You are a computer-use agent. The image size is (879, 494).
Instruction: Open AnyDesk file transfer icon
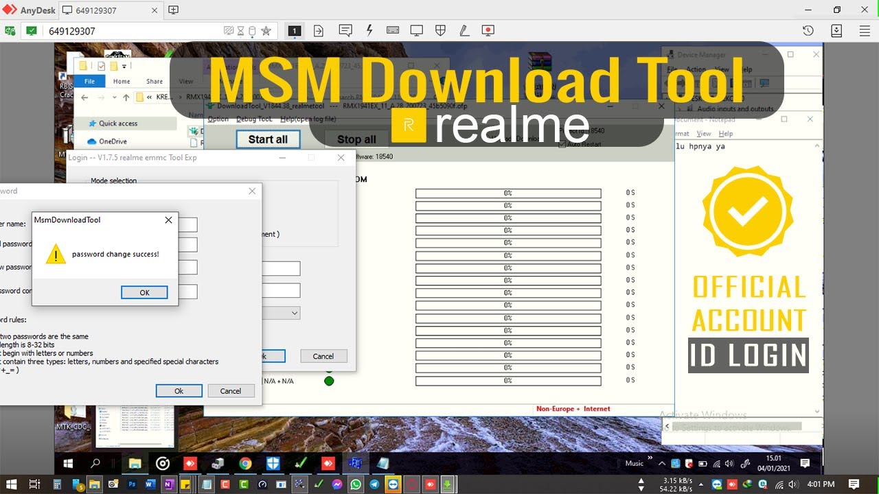coord(319,31)
